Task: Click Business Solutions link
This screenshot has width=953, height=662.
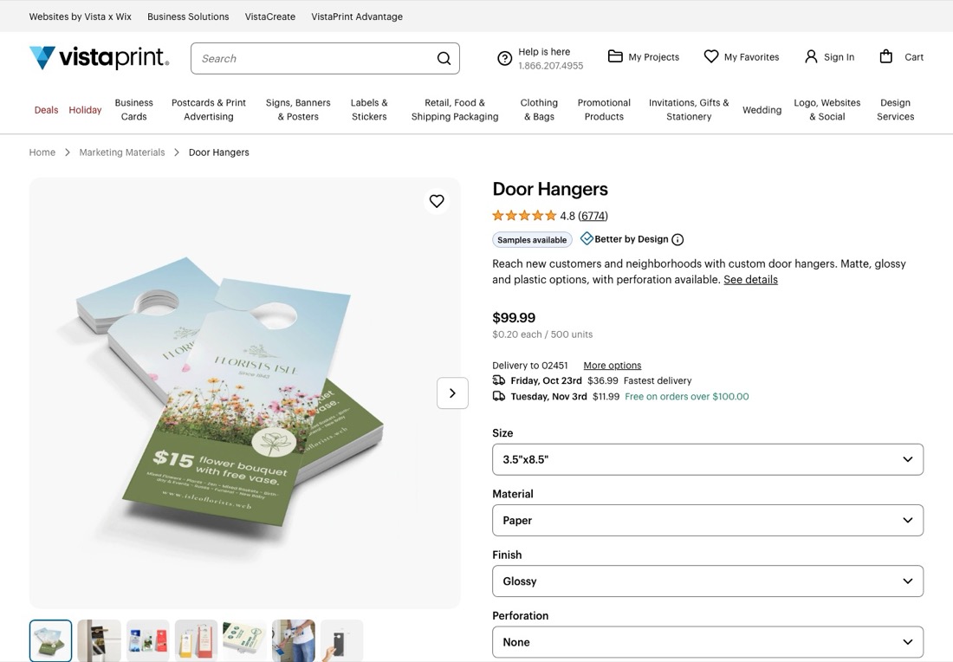Action: click(188, 16)
